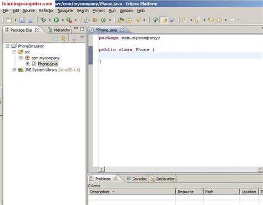Viewport: 263px width, 205px height.
Task: Expand the JRE System Library node
Action: click(14, 69)
